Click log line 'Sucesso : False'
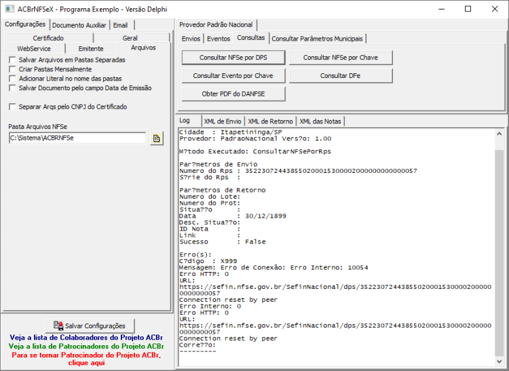Image resolution: width=509 pixels, height=371 pixels. 223,241
